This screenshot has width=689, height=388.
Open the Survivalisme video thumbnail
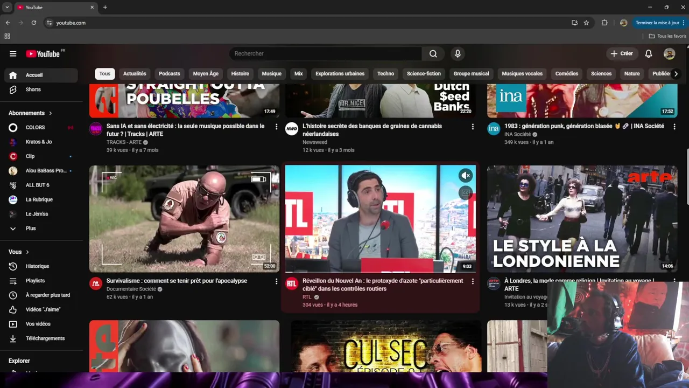point(184,219)
